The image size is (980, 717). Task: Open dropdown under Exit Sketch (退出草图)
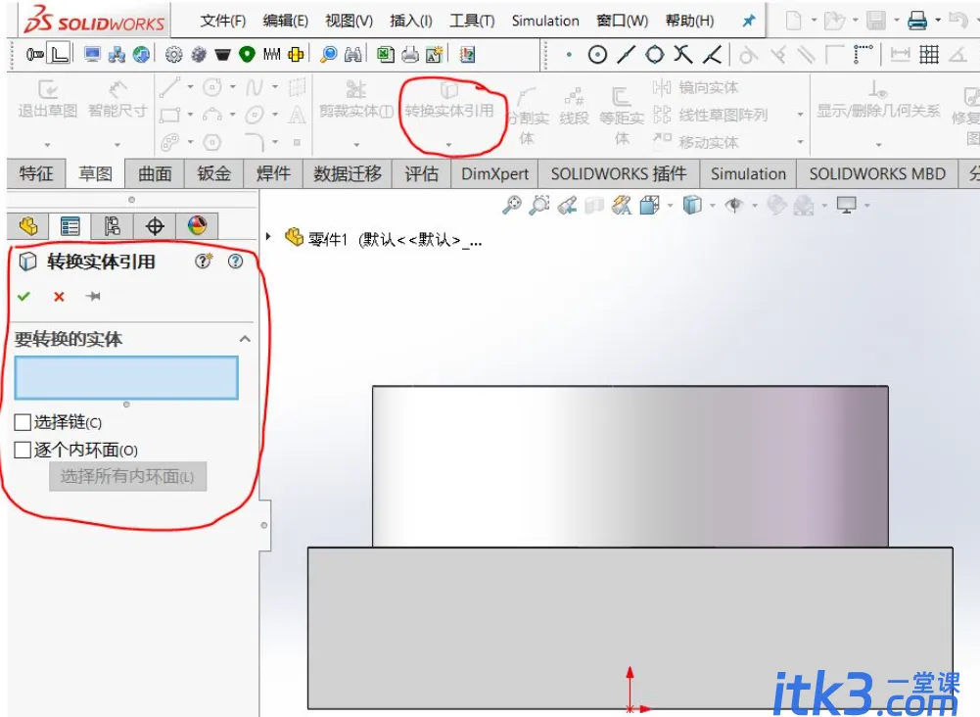(x=48, y=145)
